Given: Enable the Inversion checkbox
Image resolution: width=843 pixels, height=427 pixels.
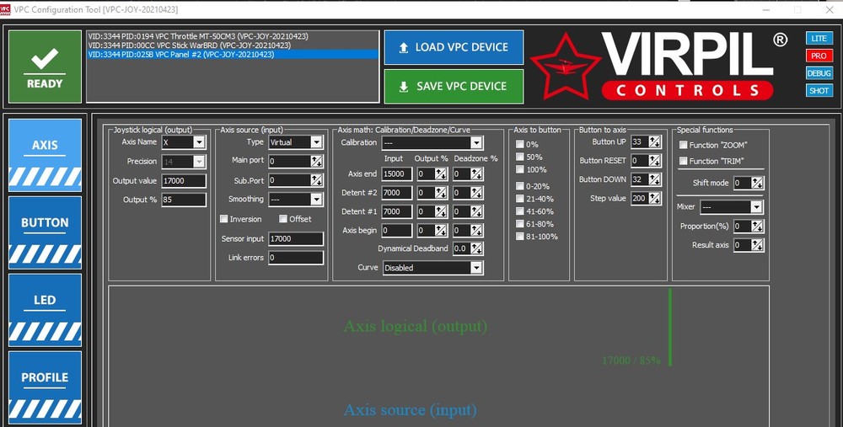Looking at the screenshot, I should (x=223, y=219).
